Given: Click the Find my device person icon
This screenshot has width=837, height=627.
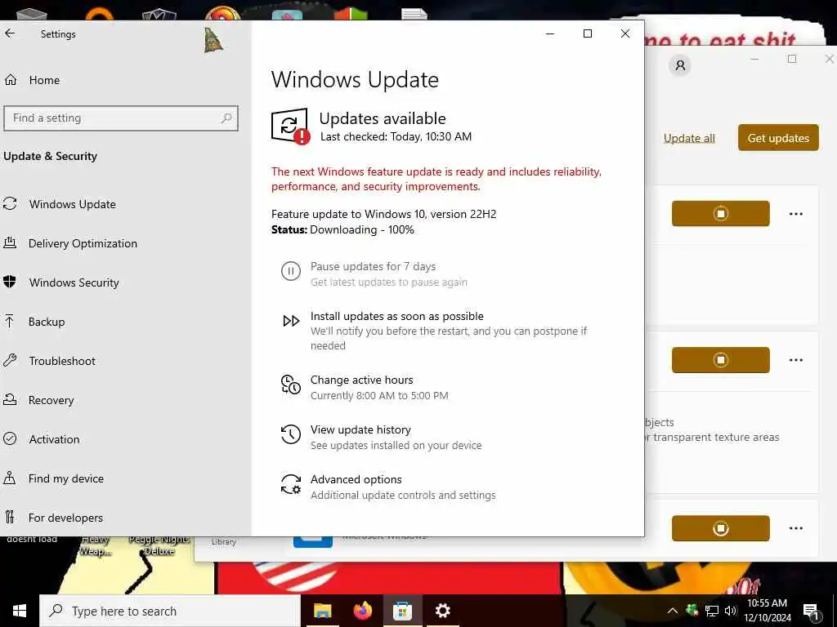Looking at the screenshot, I should tap(10, 478).
